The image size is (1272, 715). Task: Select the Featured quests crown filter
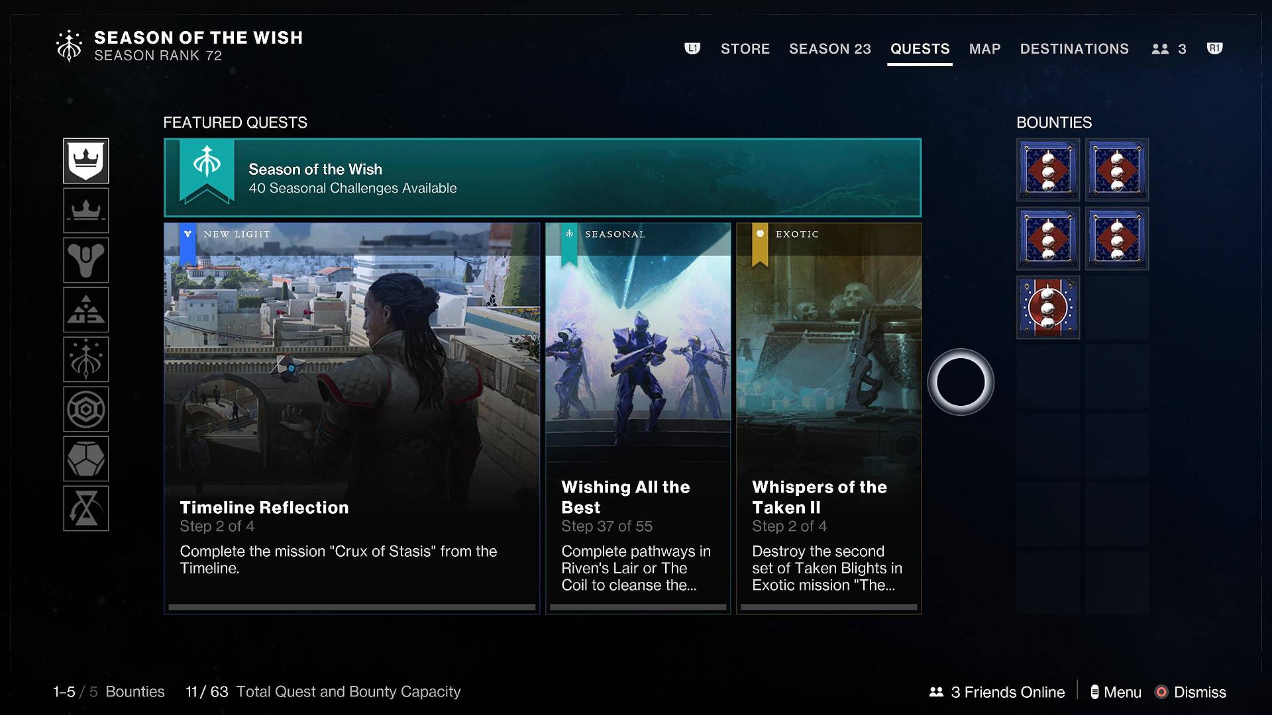85,160
